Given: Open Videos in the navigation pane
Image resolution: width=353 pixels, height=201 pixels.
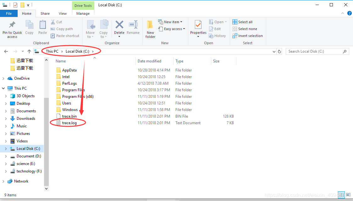Looking at the screenshot, I should point(22,141).
